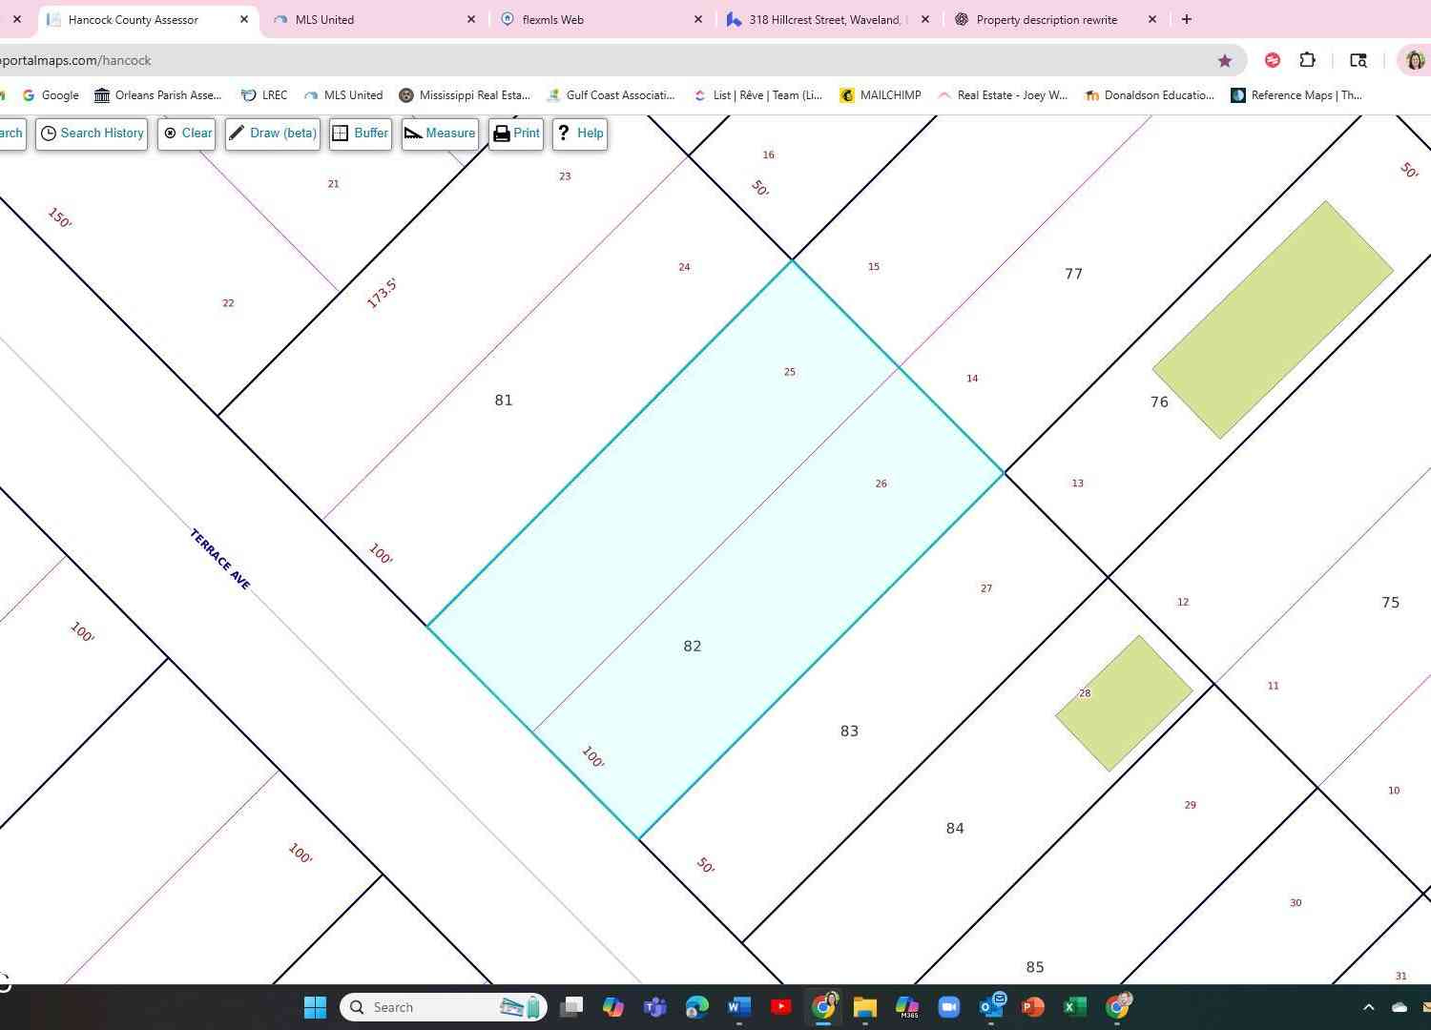Open a new browser tab

pyautogui.click(x=1187, y=19)
